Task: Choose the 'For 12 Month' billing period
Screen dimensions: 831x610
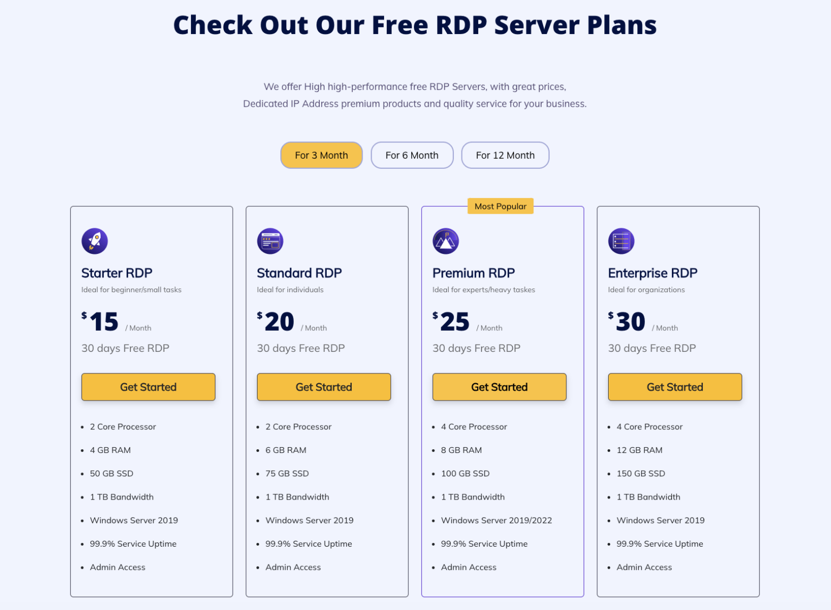Action: tap(505, 155)
